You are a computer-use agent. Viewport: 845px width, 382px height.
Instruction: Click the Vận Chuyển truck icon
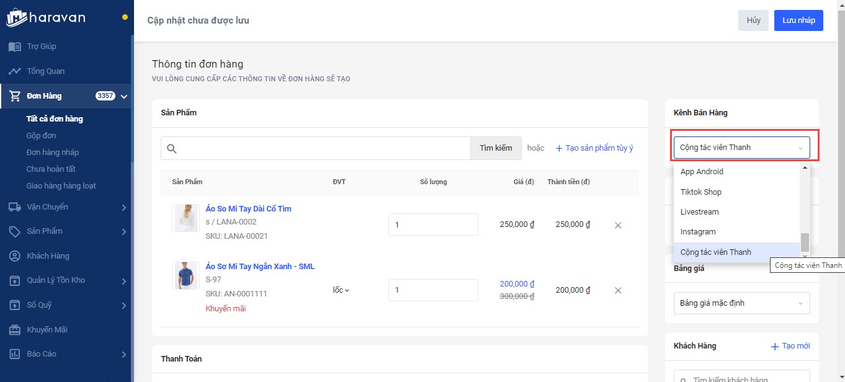[14, 207]
